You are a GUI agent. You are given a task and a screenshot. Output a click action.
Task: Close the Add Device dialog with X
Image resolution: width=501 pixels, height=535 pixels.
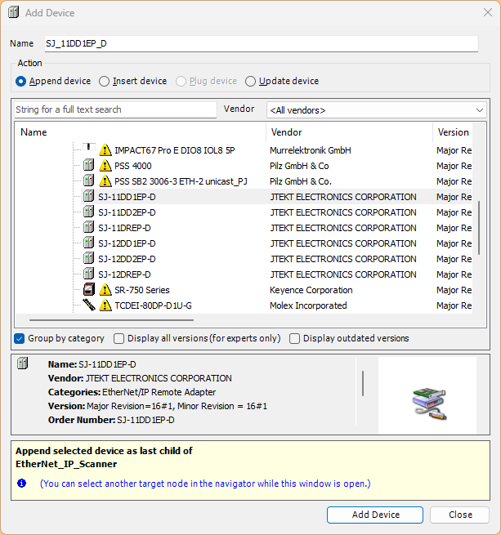click(x=488, y=12)
